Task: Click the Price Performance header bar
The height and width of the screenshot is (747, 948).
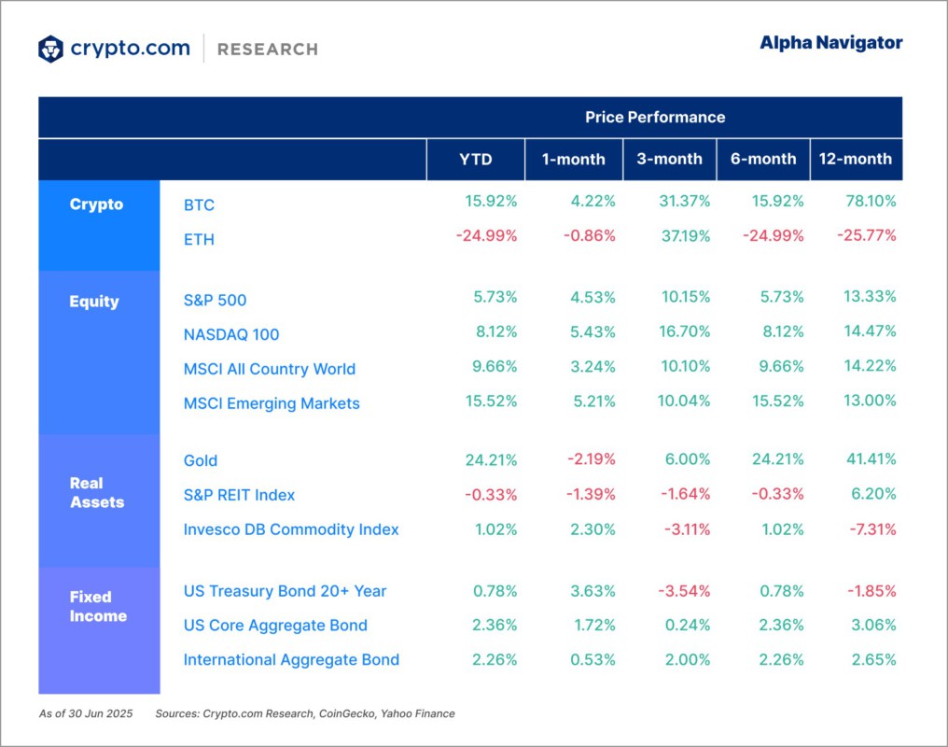Action: [470, 118]
